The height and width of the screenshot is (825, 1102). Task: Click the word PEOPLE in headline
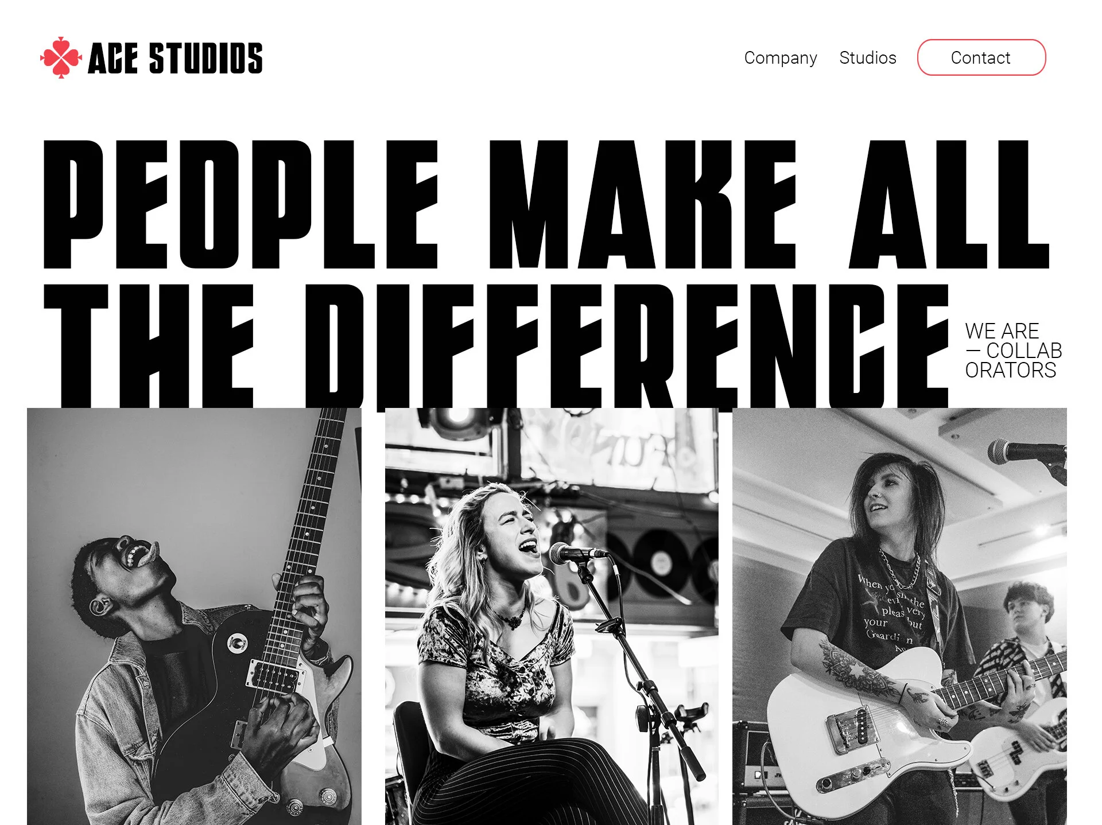241,205
